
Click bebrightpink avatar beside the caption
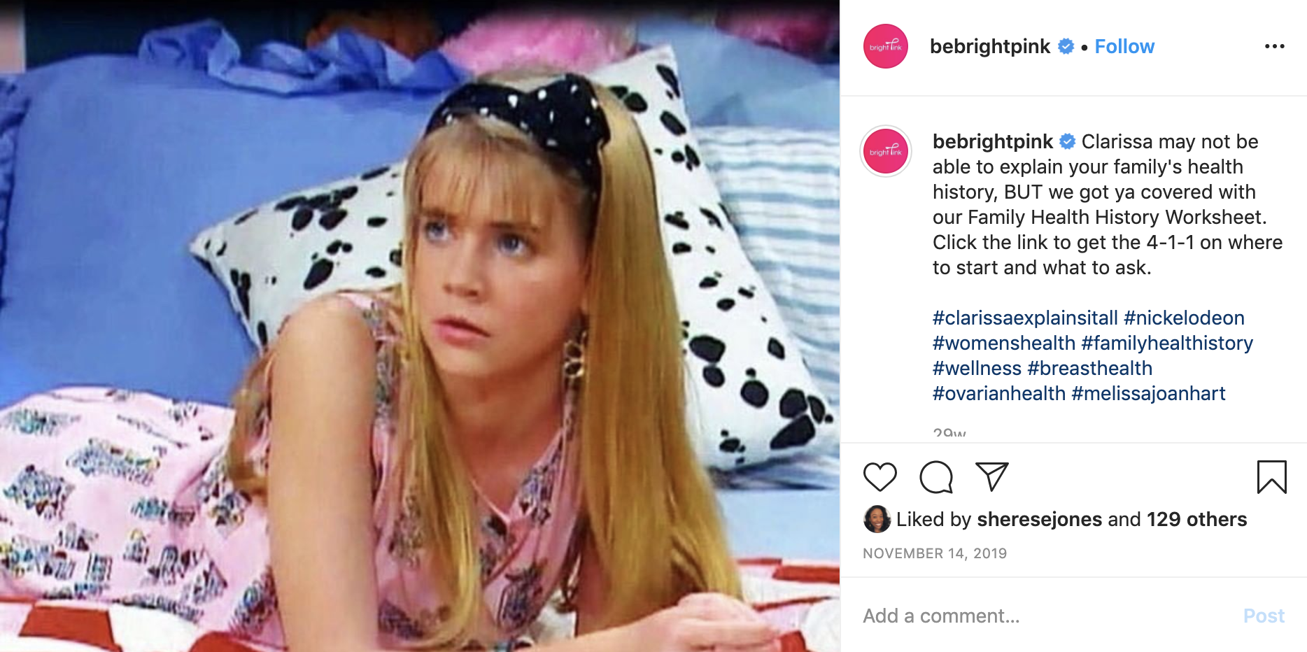886,151
